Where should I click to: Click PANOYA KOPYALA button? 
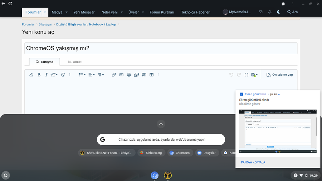[253, 162]
